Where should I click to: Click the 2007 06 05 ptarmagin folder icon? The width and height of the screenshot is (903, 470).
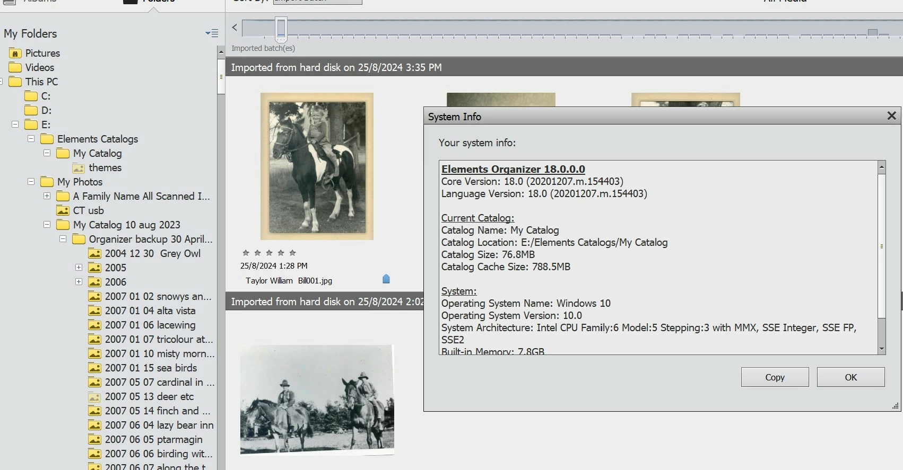point(94,440)
